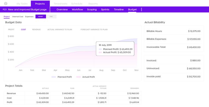Screen dimensions: 209x107
Task: Click Cost plan value $ 6,049.21
Action: click(69, 98)
